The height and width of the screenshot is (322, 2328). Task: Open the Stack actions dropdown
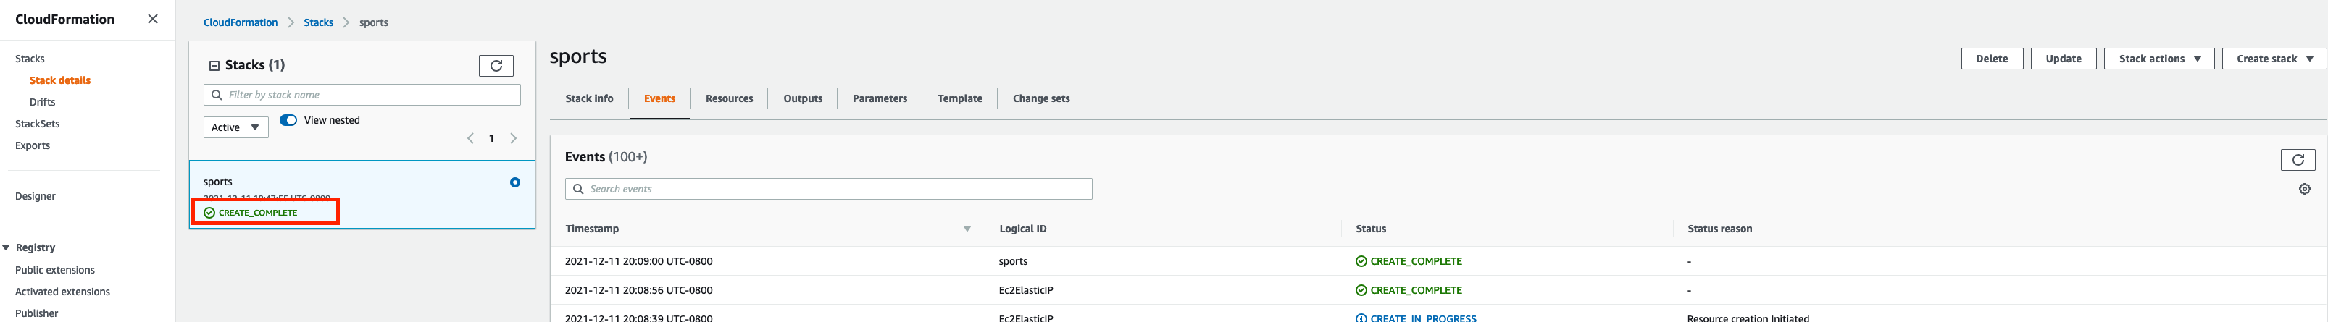2158,59
